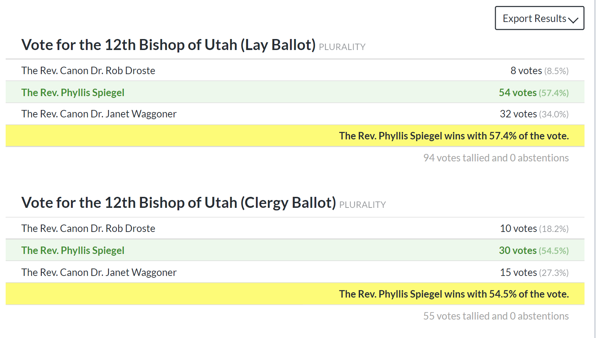Expand the Lay Ballot results section
Screen dimensions: 598x338
click(x=169, y=44)
